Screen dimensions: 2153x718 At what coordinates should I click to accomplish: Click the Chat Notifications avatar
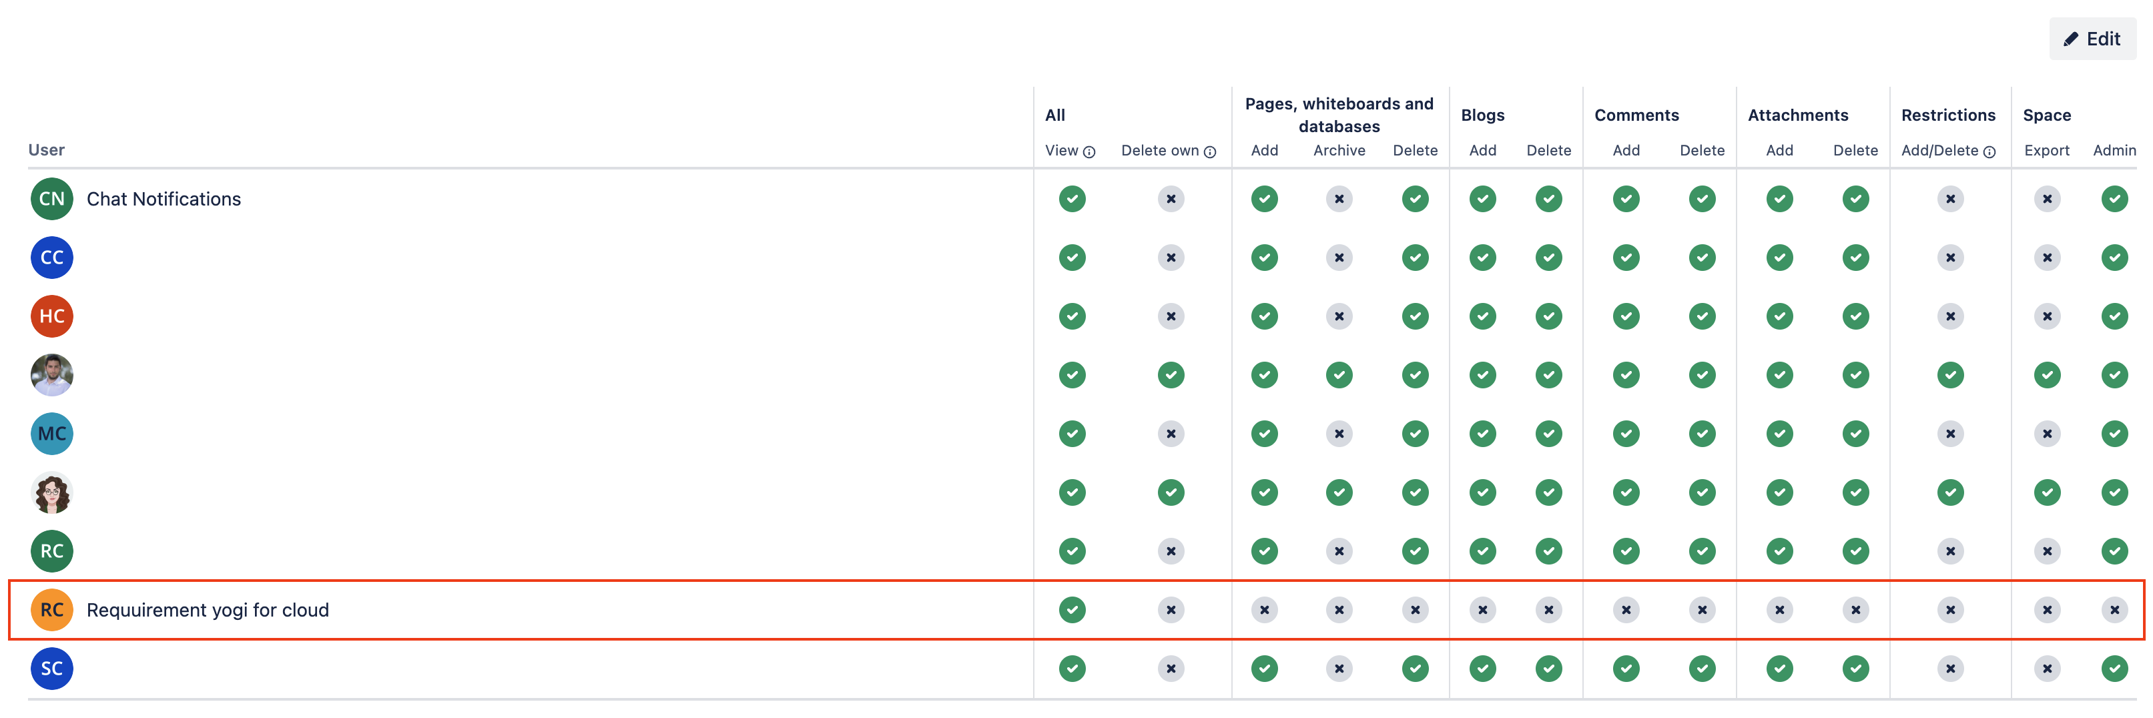pos(52,199)
